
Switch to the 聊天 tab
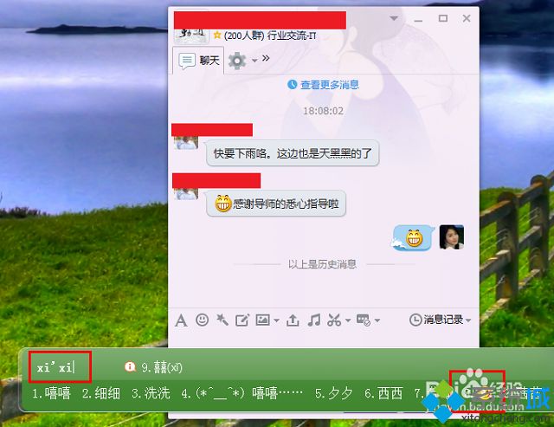coord(198,61)
